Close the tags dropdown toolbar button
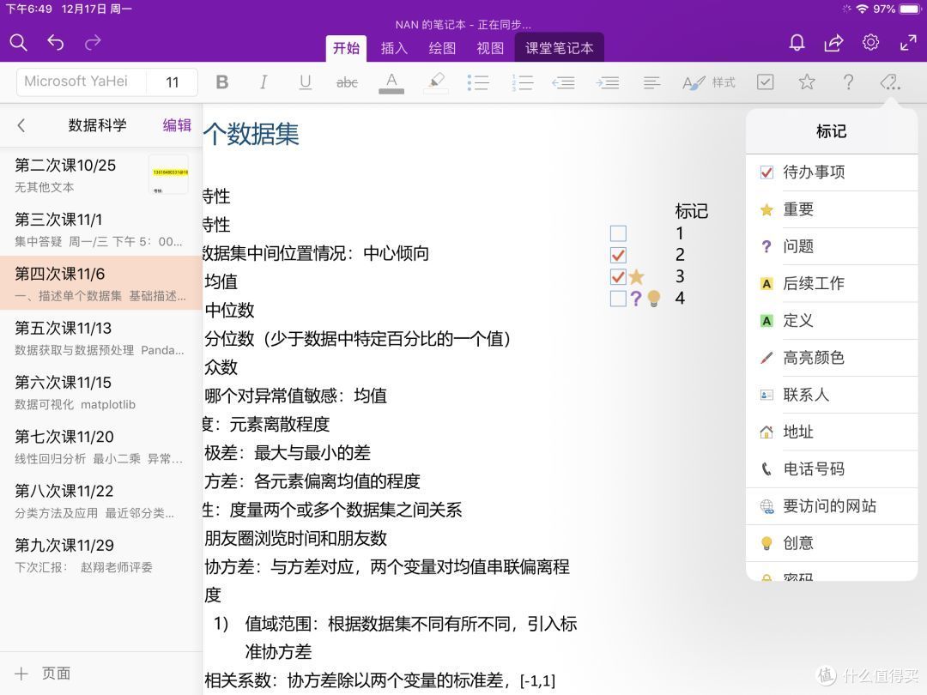Image resolution: width=927 pixels, height=695 pixels. click(x=890, y=82)
